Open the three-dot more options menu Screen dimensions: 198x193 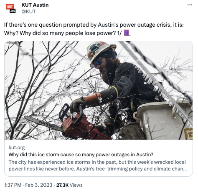point(190,5)
